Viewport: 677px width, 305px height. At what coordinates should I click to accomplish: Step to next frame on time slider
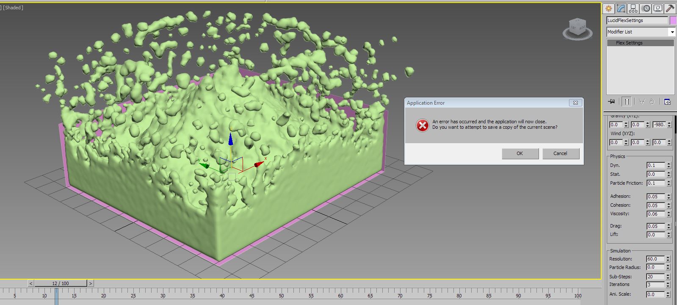tap(91, 283)
